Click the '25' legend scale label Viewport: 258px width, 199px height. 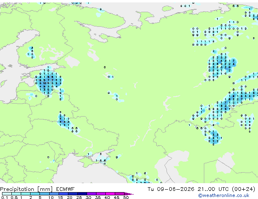[x=79, y=197]
